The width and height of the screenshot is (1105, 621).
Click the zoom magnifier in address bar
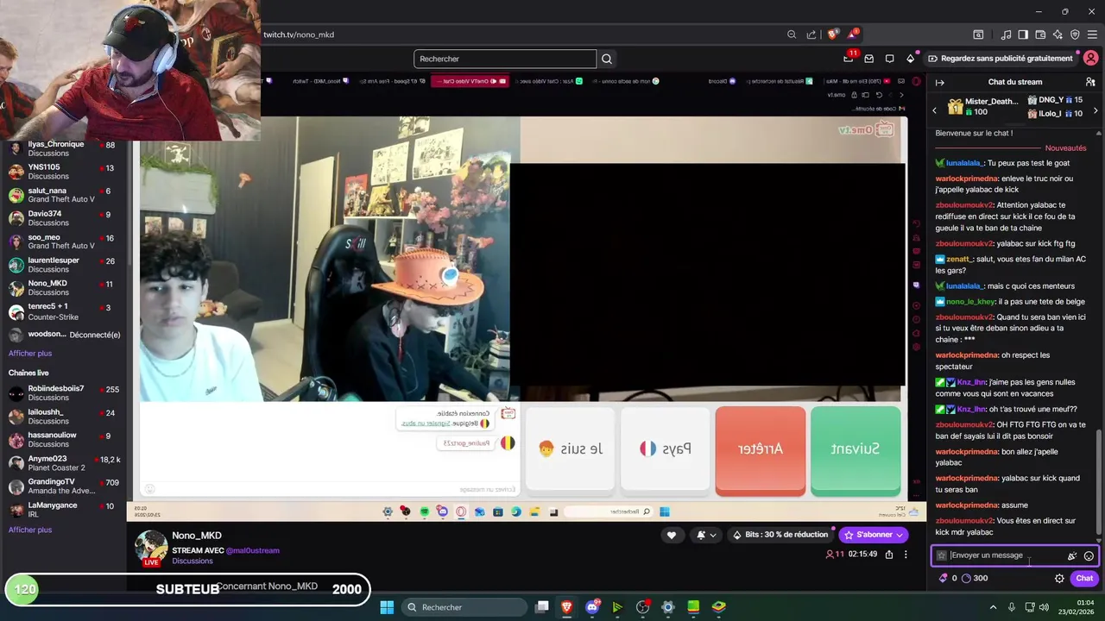tap(792, 34)
